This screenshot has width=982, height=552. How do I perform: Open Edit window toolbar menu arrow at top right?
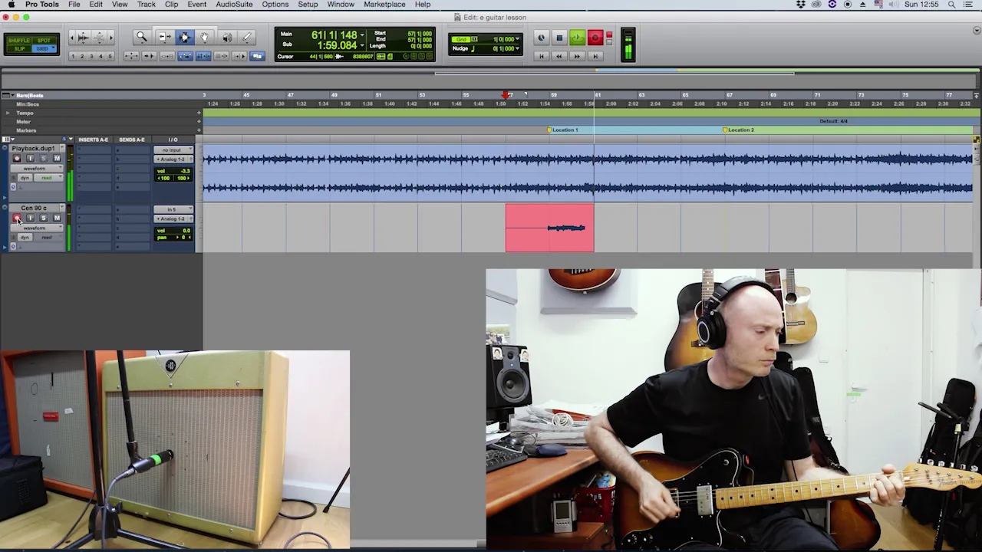[976, 31]
